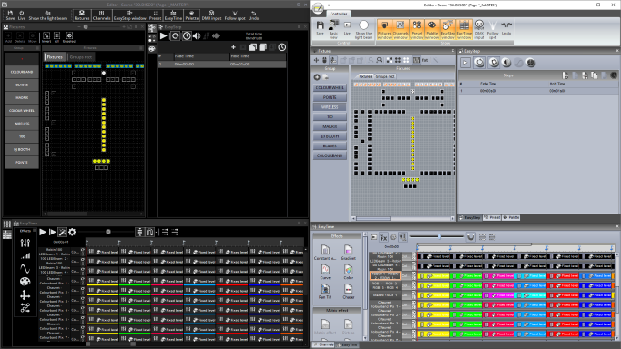Select WIRELESS group in the light window

click(x=330, y=107)
